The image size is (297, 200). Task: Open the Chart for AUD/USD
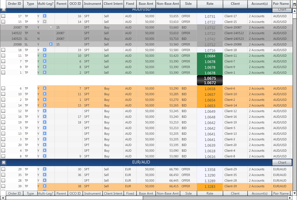(x=282, y=10)
